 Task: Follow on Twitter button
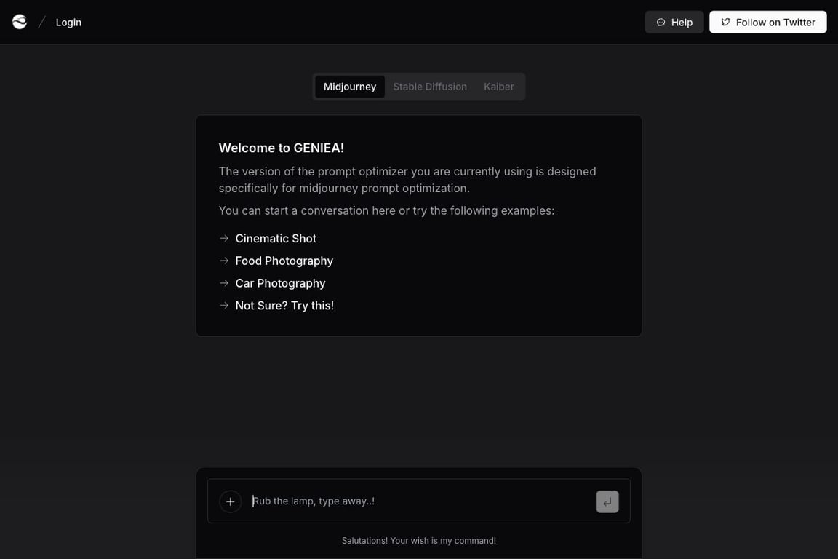[767, 22]
